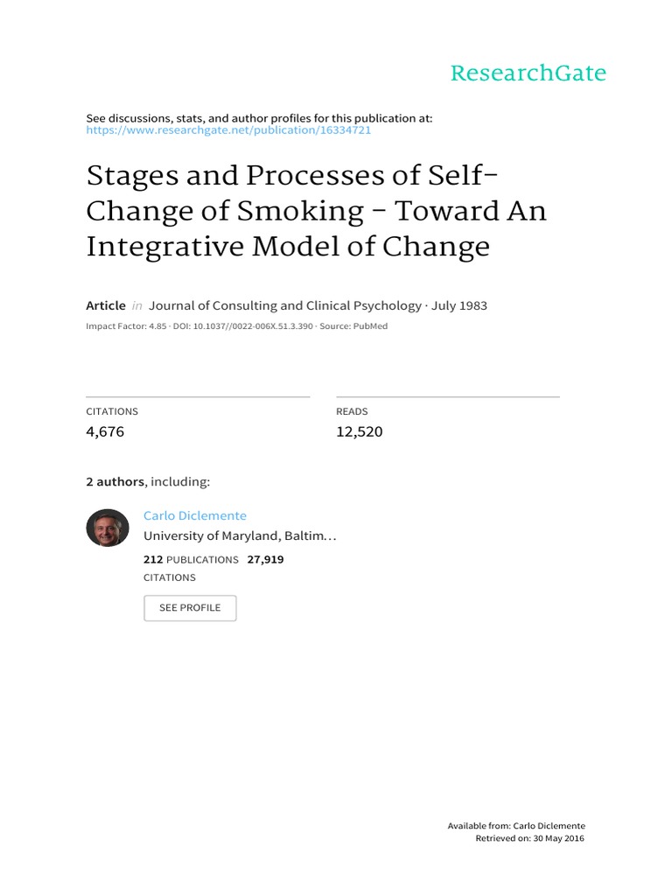This screenshot has height=896, width=672.
Task: Click the '2 authors' label
Action: [x=115, y=482]
